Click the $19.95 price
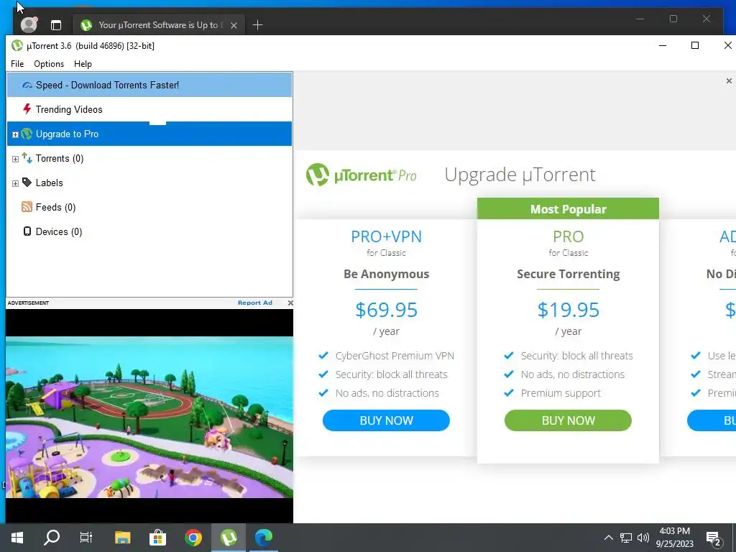The height and width of the screenshot is (552, 736). click(568, 310)
